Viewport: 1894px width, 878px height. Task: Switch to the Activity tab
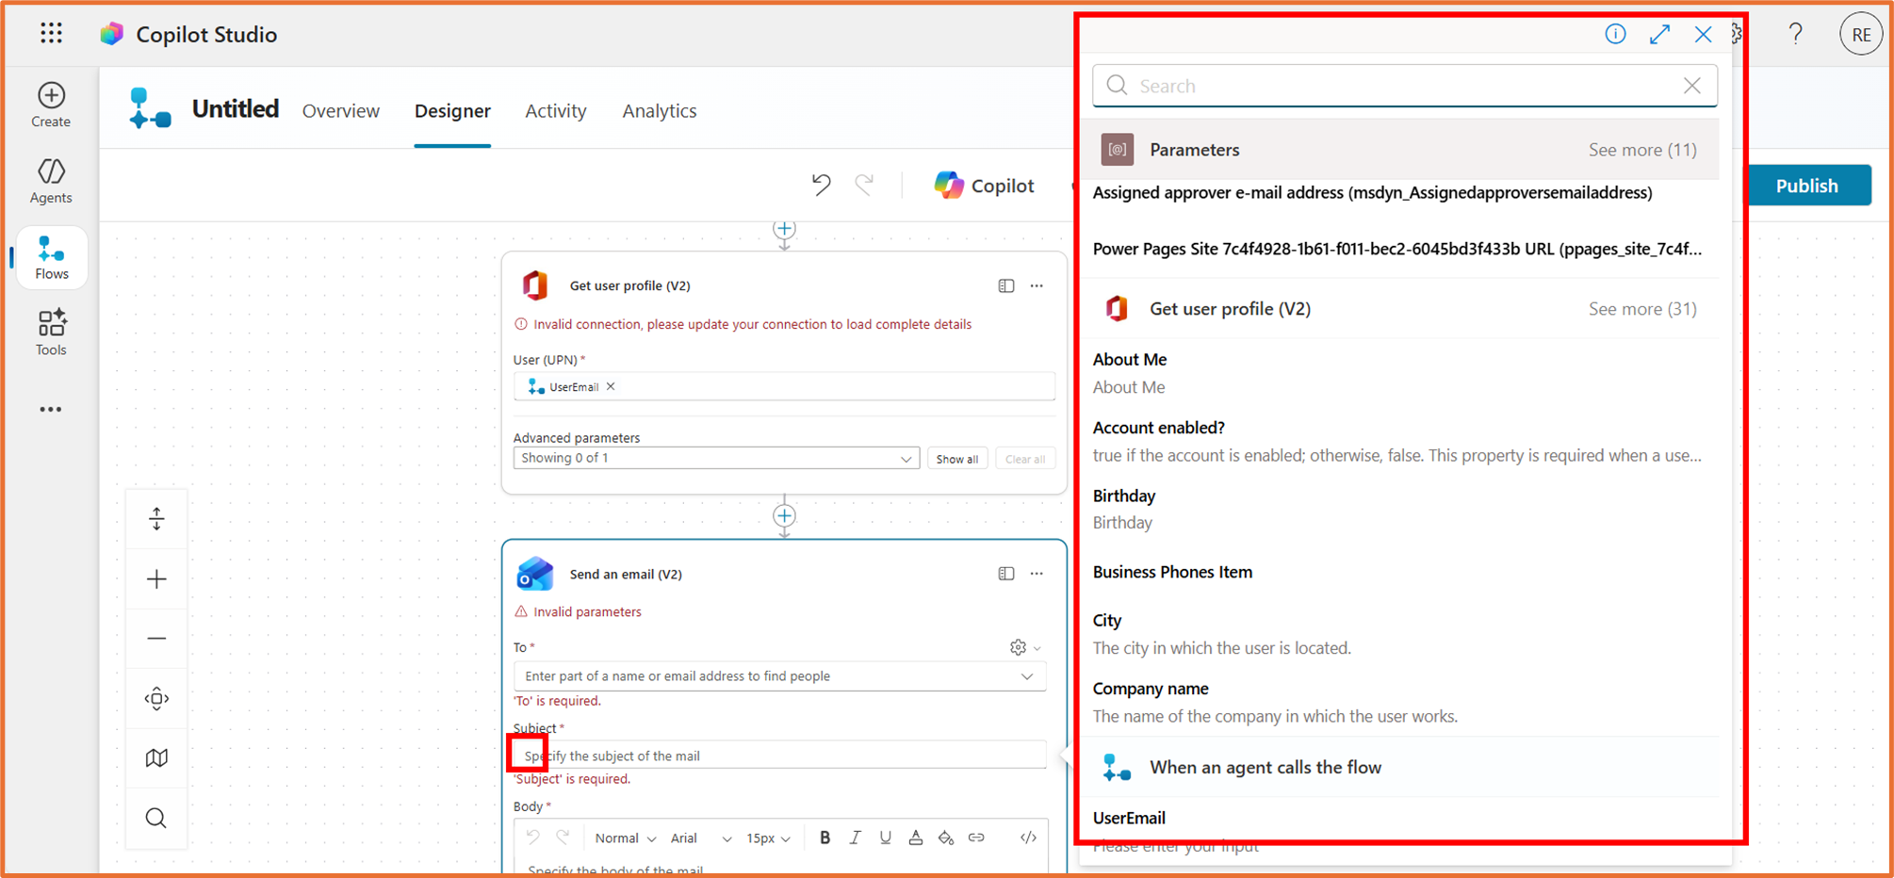[556, 111]
